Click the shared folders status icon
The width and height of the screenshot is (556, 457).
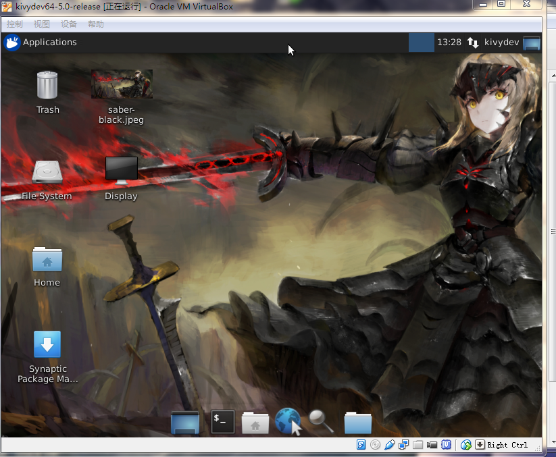point(418,445)
